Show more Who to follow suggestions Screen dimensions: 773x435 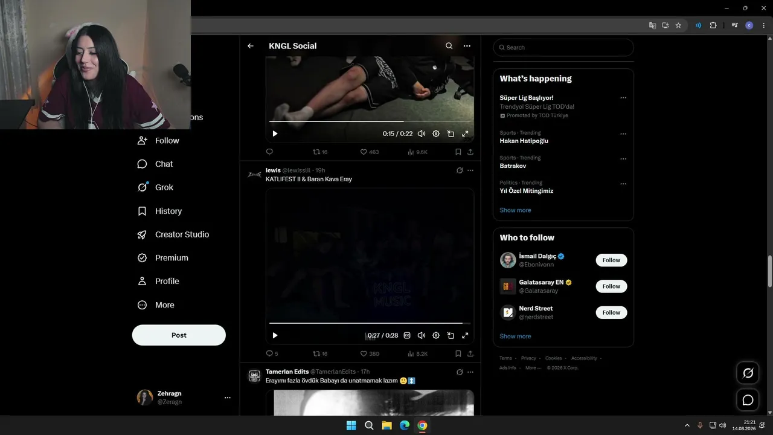515,337
